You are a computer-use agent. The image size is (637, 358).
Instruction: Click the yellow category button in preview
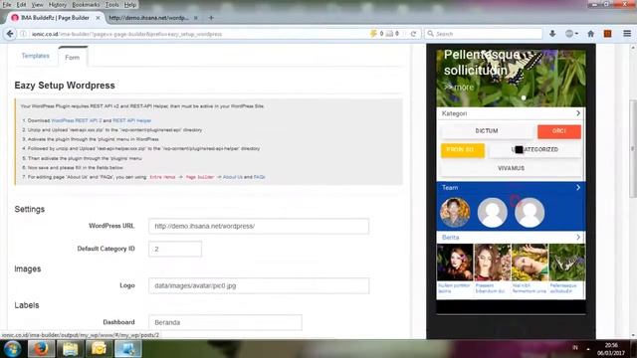pos(463,150)
